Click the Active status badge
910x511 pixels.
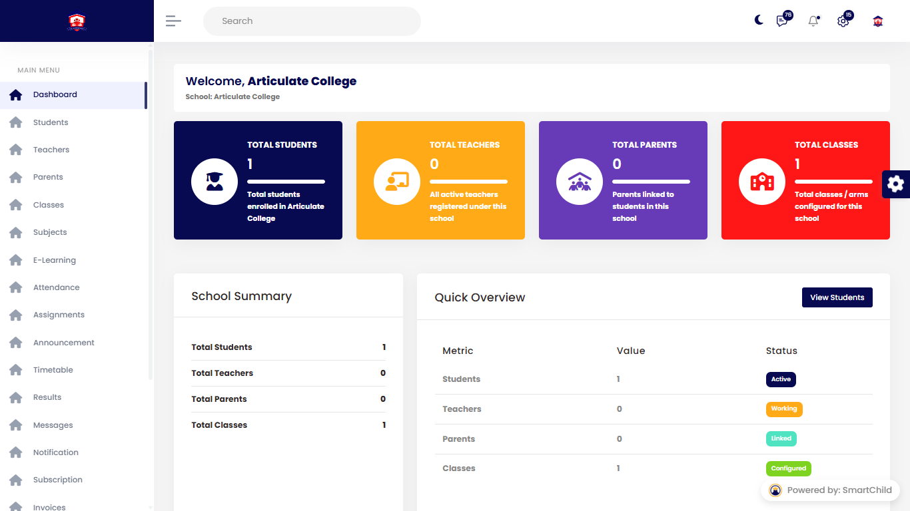(x=781, y=379)
